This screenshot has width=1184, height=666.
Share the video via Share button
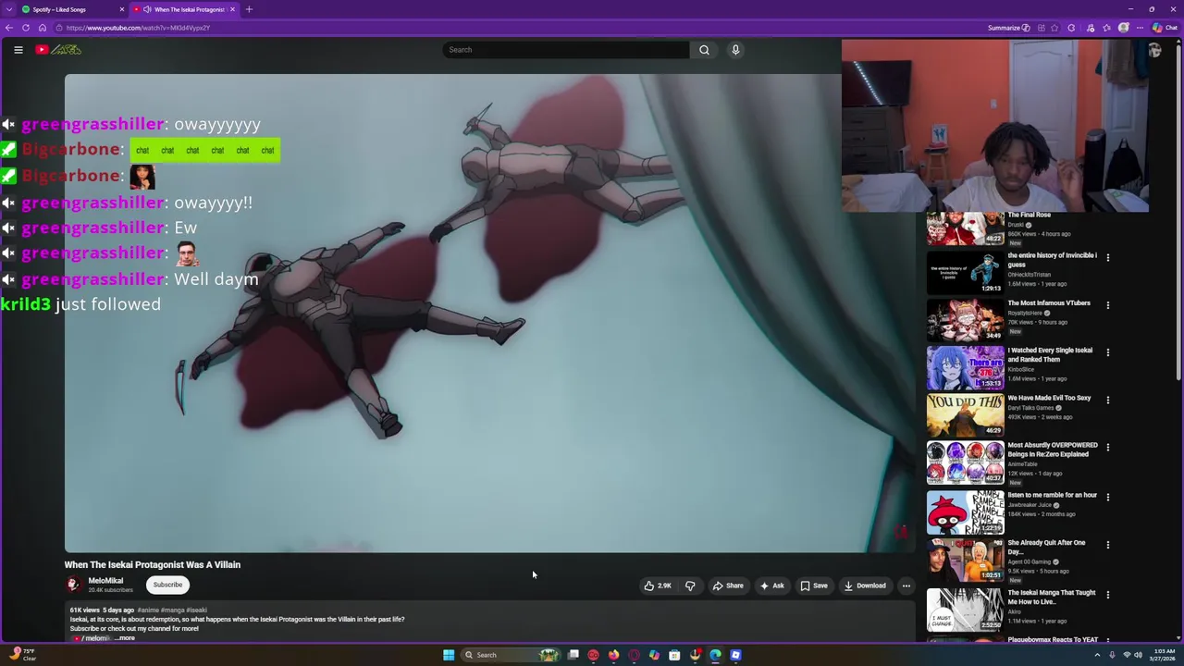pos(728,586)
